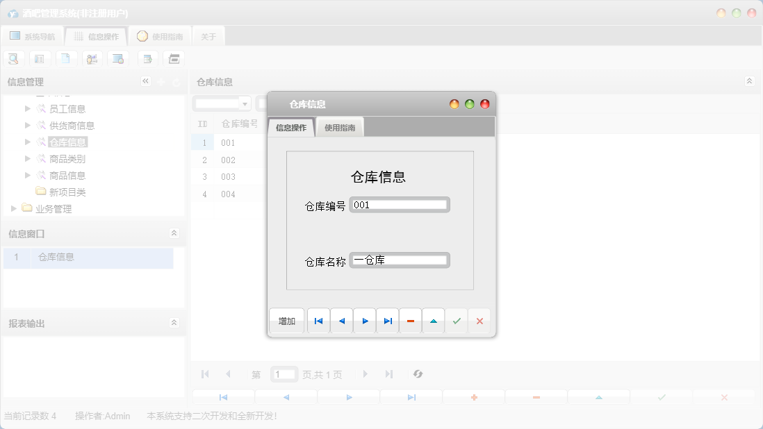Click inside the 仓库名称 input field
Image resolution: width=763 pixels, height=429 pixels.
tap(400, 260)
